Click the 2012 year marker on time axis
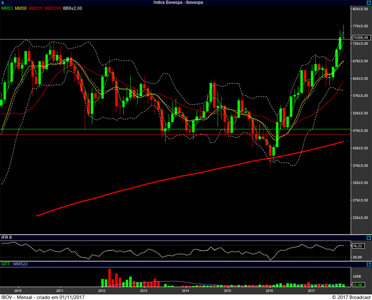Screen dimensions: 372x300 [102, 291]
